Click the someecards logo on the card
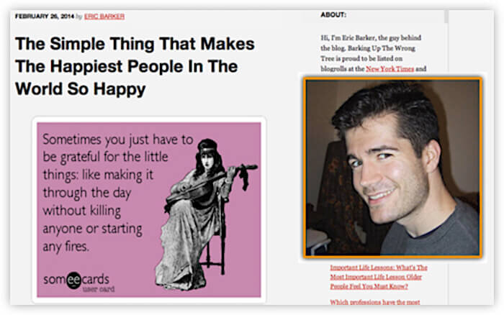Viewport: 504px width, 315px height. pyautogui.click(x=76, y=280)
